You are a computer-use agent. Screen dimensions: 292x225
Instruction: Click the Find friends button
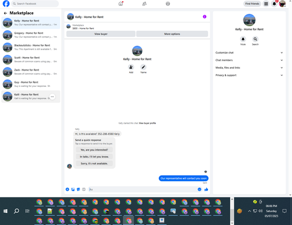pos(252,3)
